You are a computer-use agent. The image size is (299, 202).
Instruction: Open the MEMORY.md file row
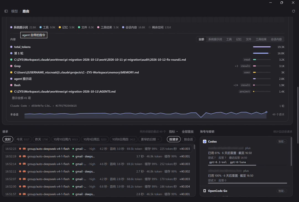(x=147, y=72)
